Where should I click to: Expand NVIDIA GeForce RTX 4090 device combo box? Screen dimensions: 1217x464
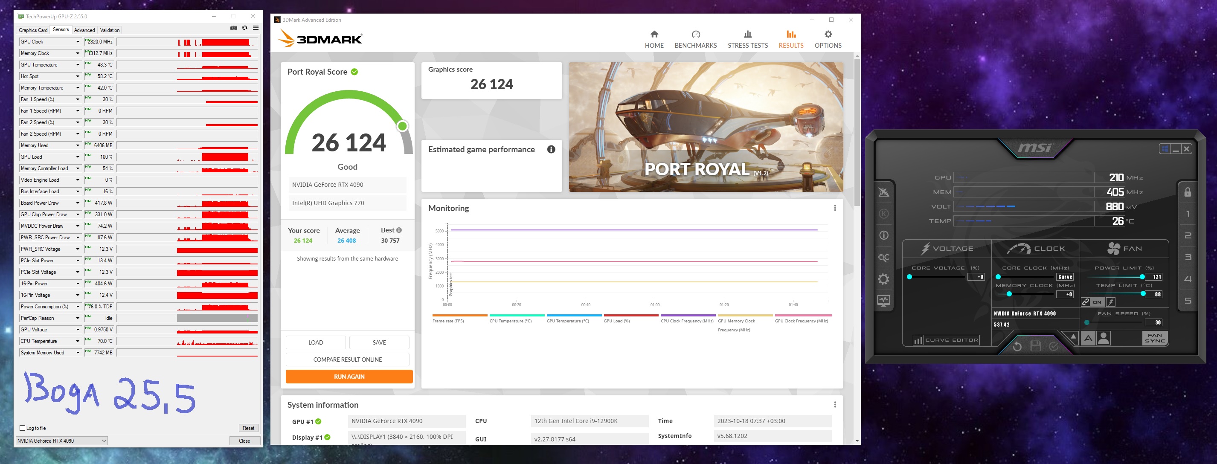[x=62, y=441]
